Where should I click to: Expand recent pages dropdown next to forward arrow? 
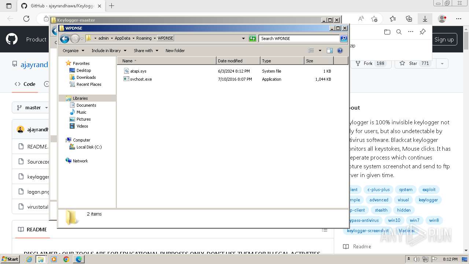click(x=82, y=38)
